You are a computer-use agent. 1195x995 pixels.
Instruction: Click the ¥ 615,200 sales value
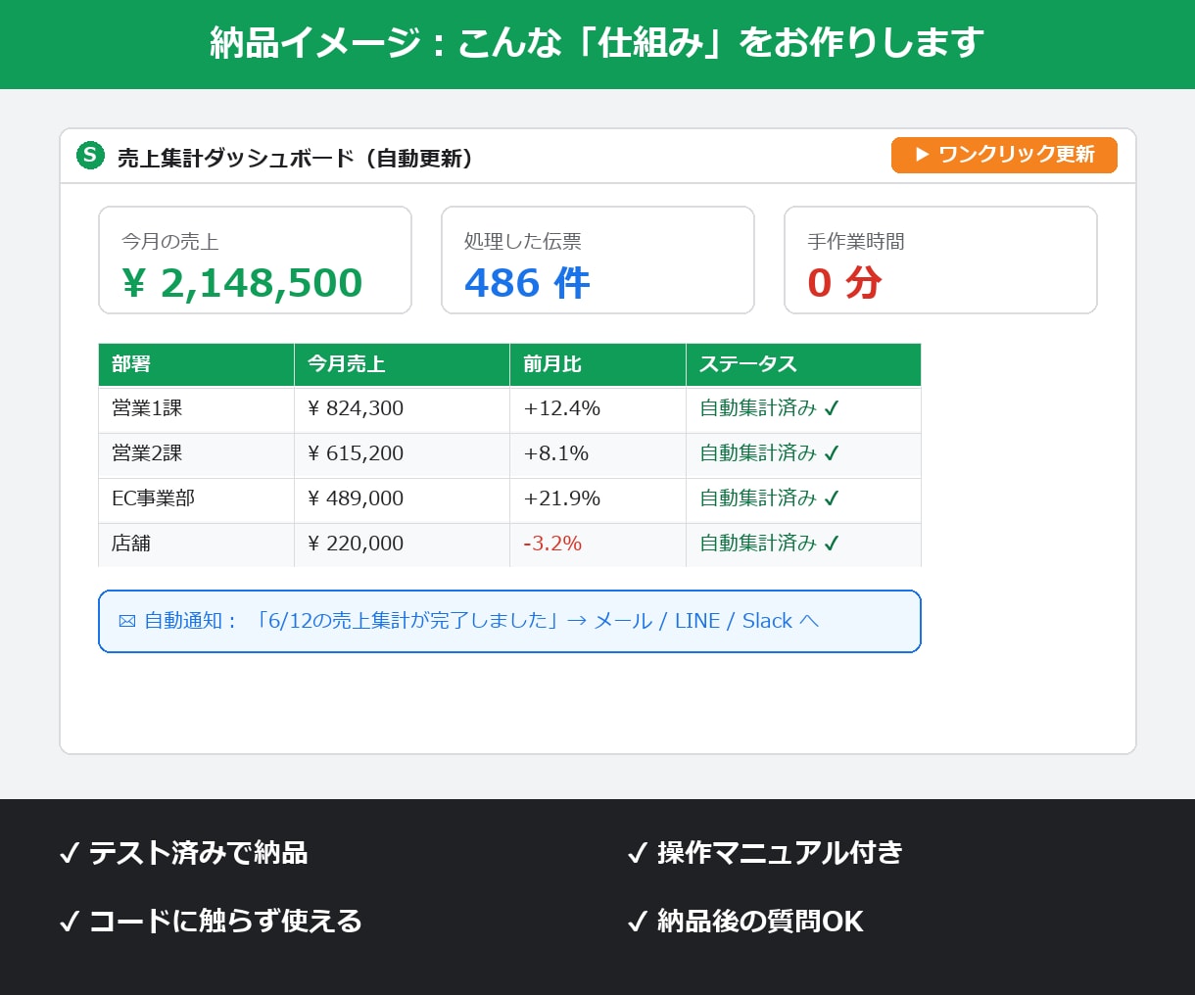(x=356, y=453)
